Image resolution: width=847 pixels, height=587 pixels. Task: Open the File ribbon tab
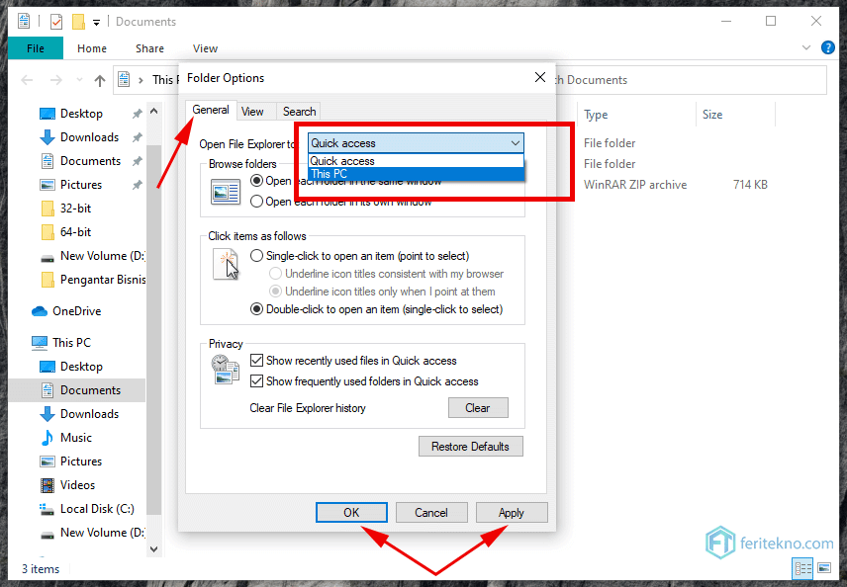(36, 48)
